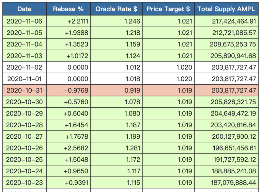The image size is (261, 192).
Task: Click the Price Target $ column header
Action: 168,9
